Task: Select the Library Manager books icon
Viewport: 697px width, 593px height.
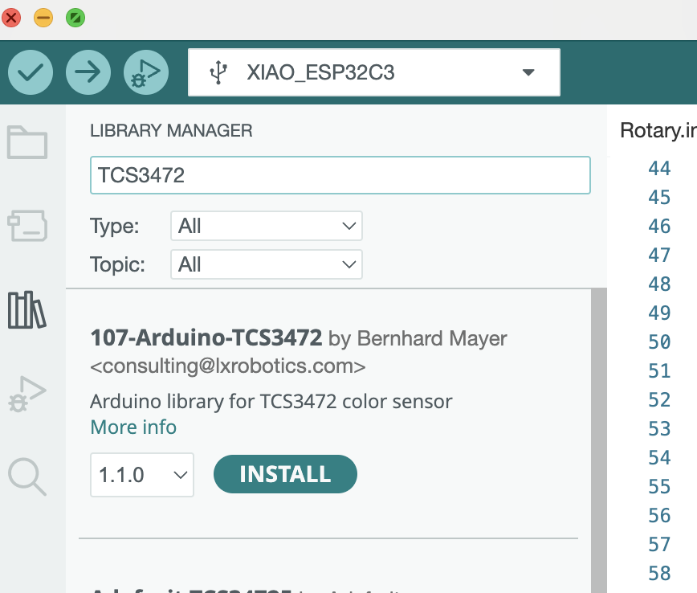Action: pos(27,310)
